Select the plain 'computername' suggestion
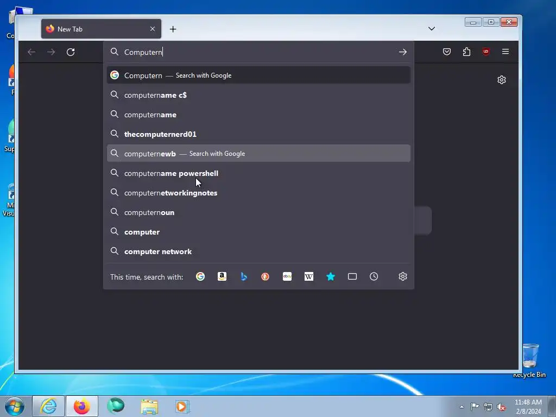This screenshot has height=417, width=556. (258, 115)
